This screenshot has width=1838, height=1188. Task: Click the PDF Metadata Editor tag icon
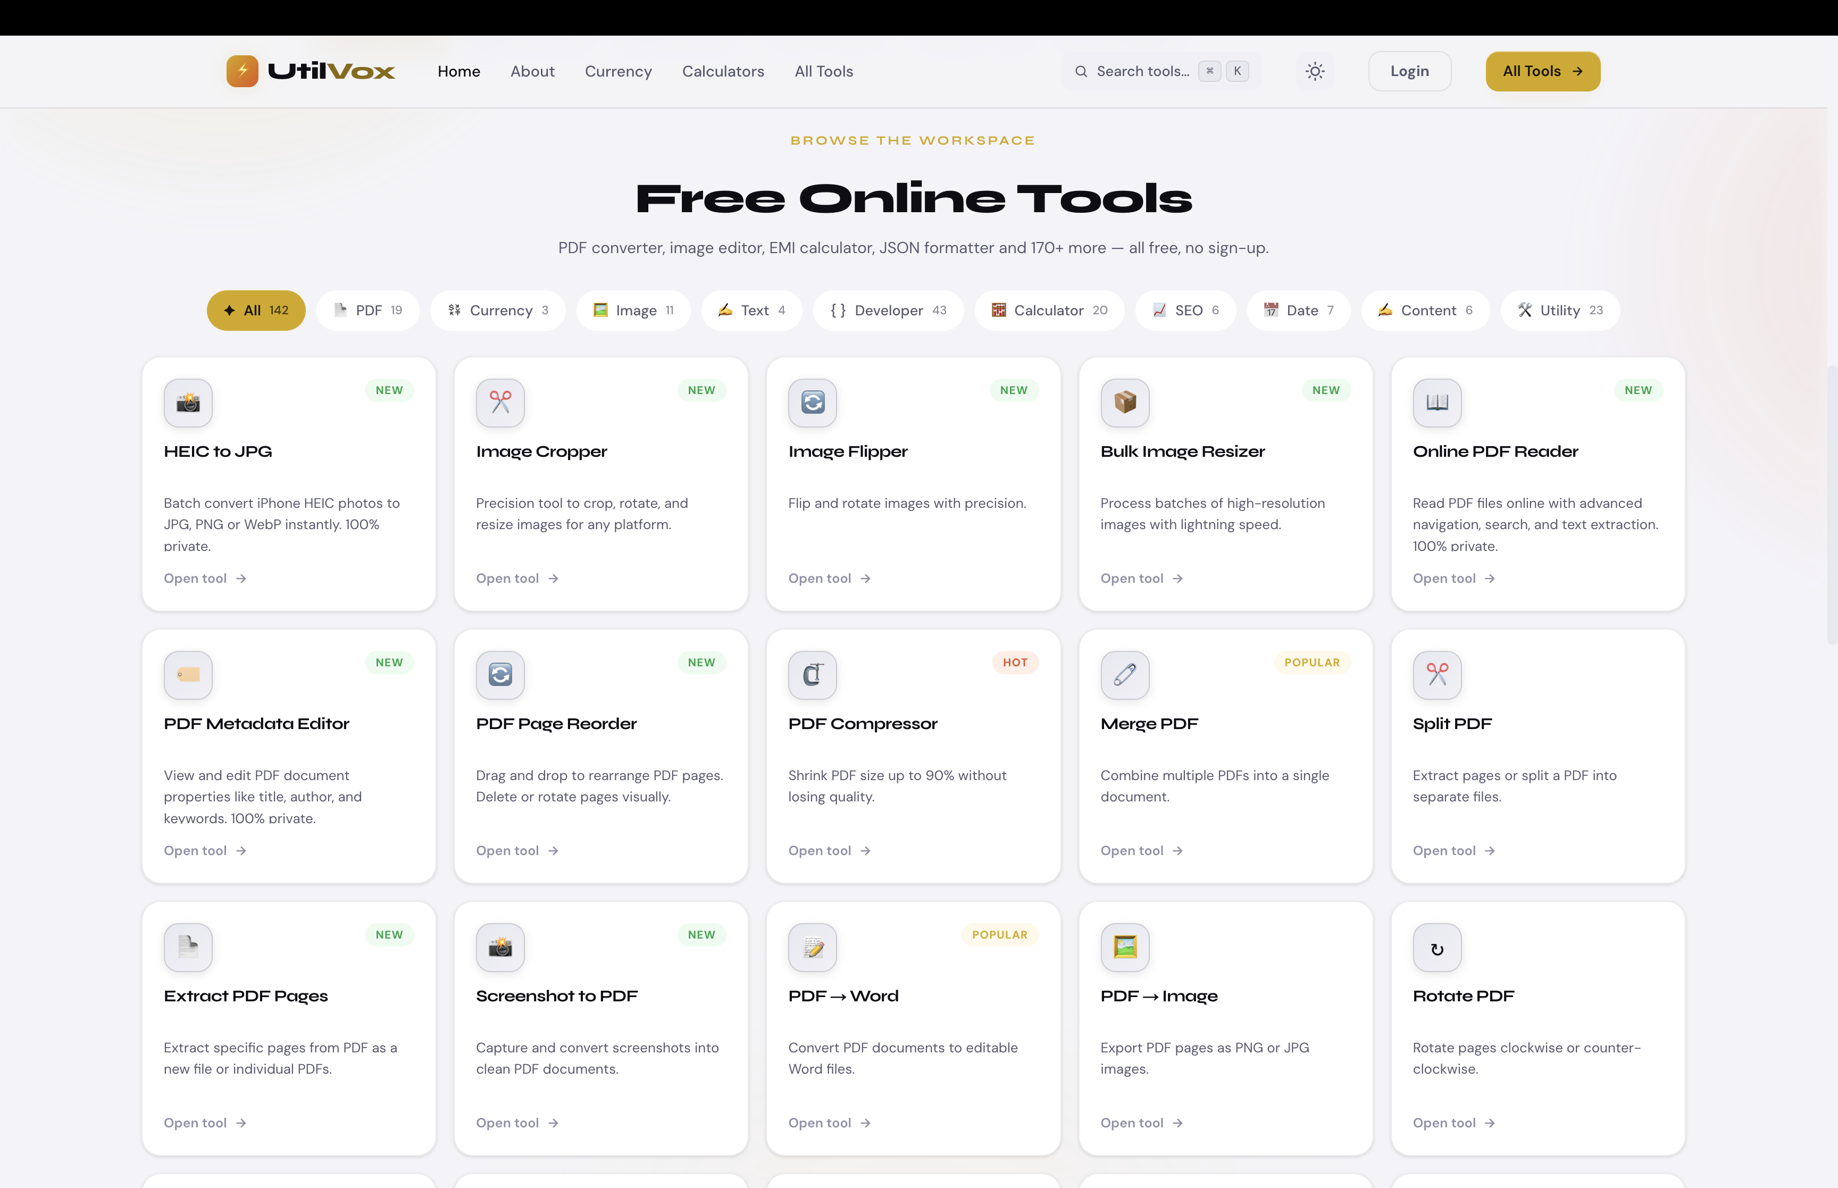188,675
